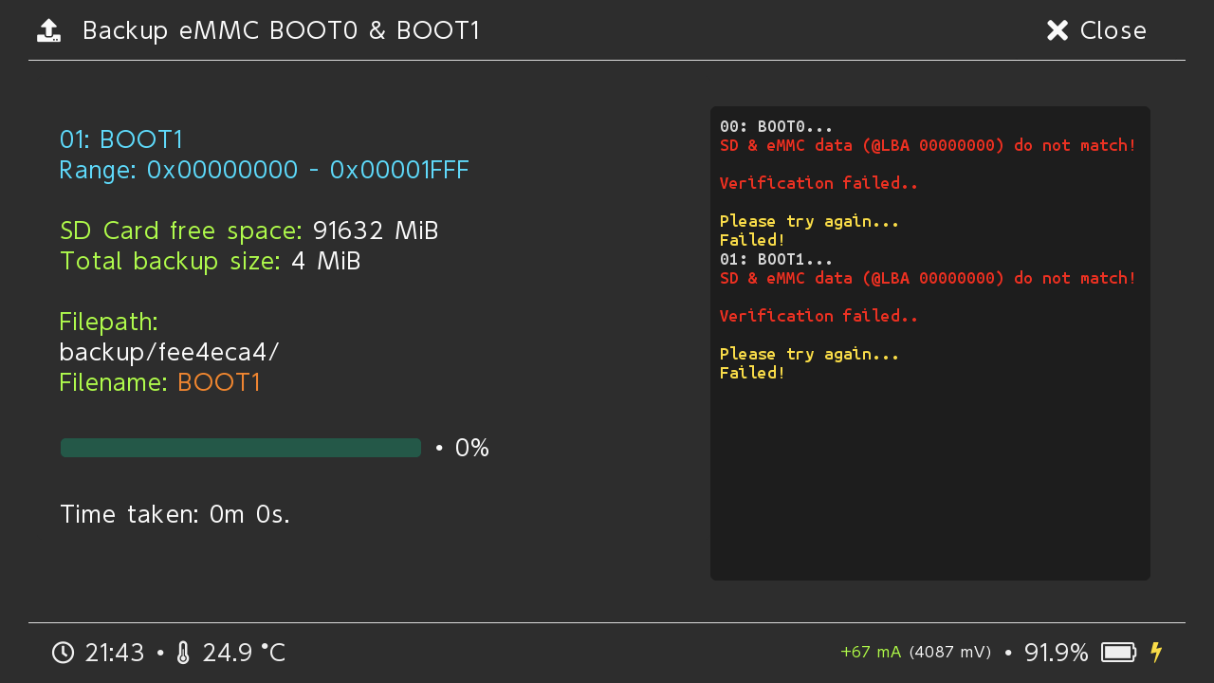The image size is (1214, 683).
Task: Select the orange BOOT1 filename
Action: [219, 382]
